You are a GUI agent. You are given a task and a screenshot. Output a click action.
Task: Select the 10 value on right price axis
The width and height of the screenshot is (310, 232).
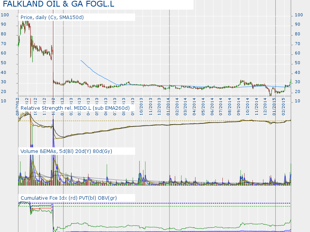click(298, 101)
